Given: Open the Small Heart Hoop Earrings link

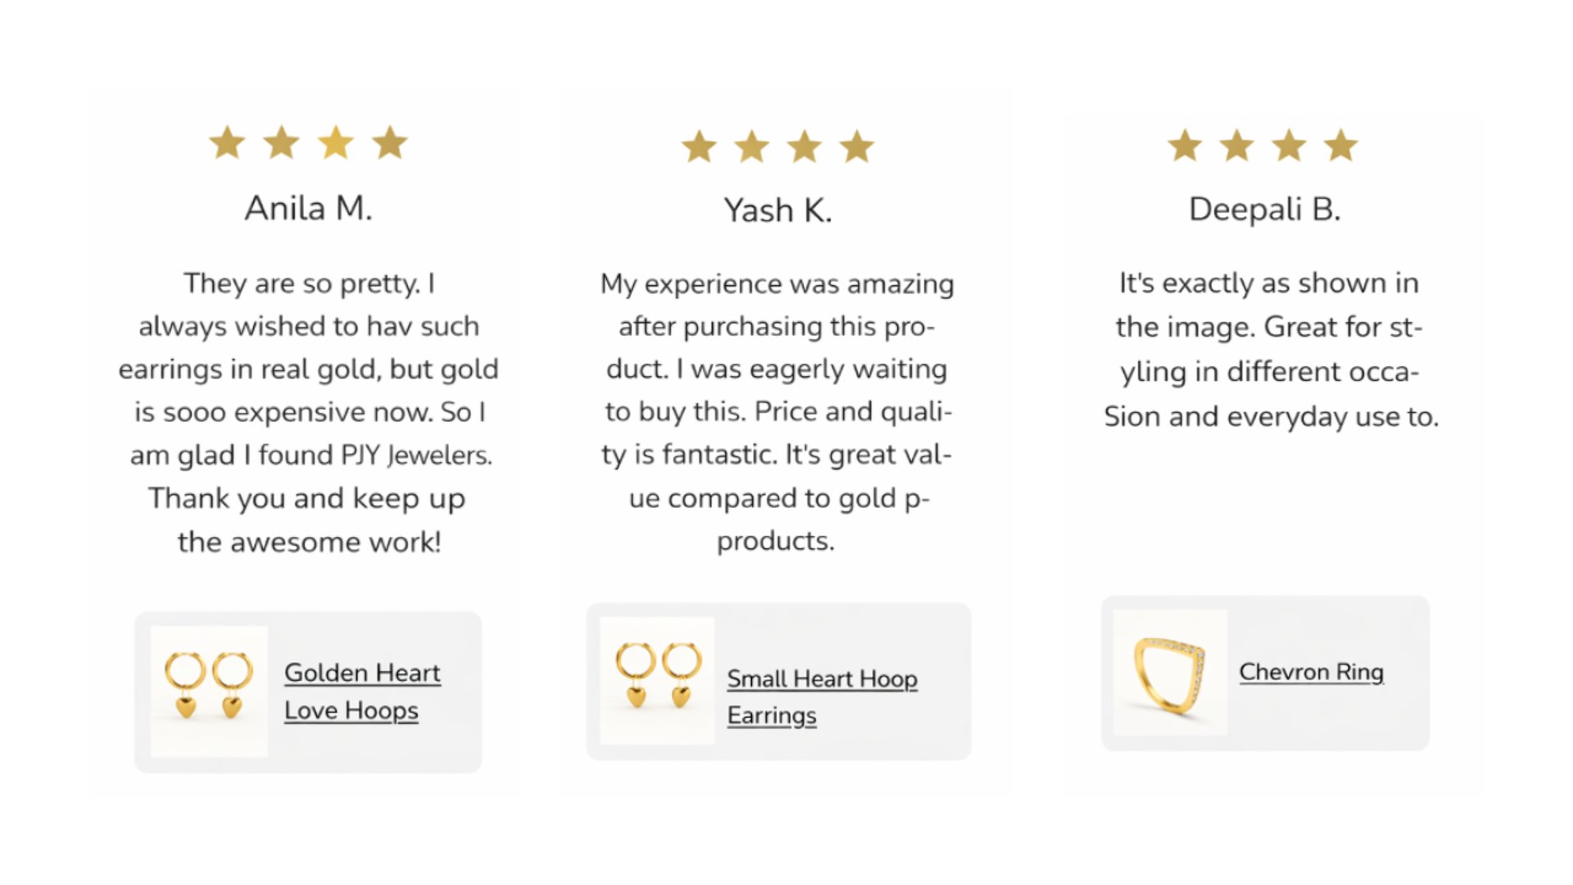Looking at the screenshot, I should [x=822, y=696].
